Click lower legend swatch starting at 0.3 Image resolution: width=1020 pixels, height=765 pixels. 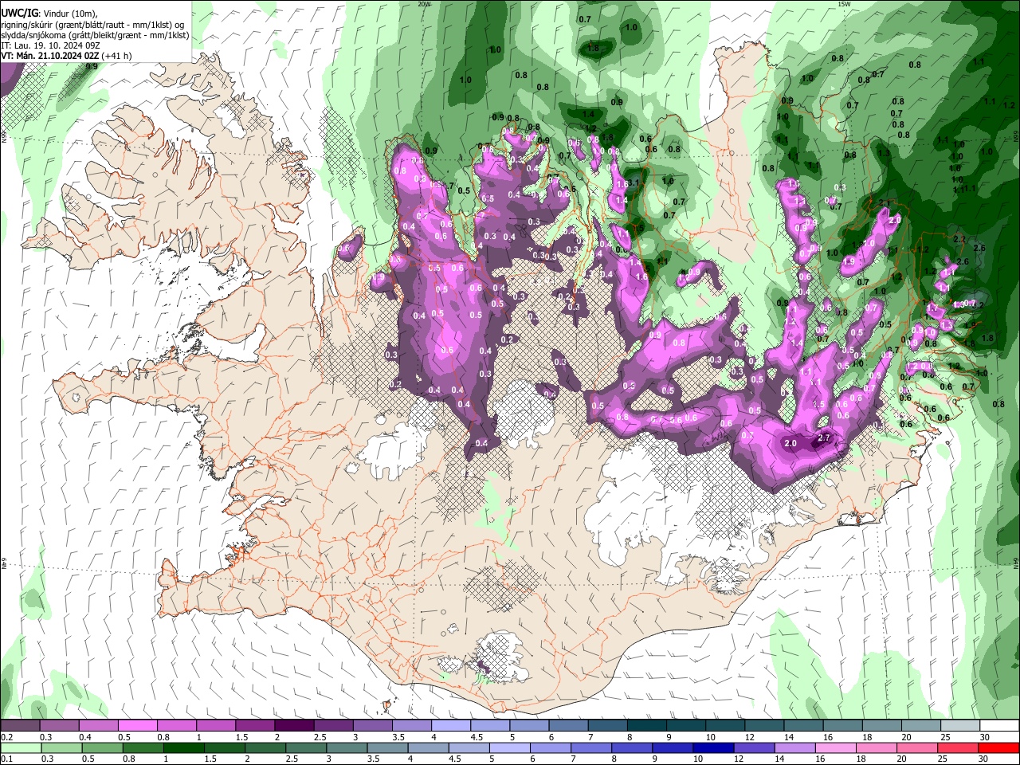click(x=61, y=747)
